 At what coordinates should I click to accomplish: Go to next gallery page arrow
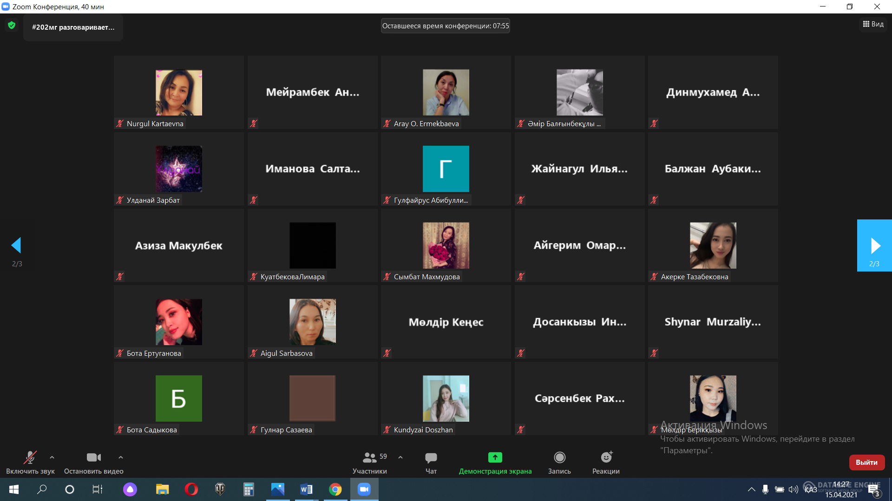point(874,245)
